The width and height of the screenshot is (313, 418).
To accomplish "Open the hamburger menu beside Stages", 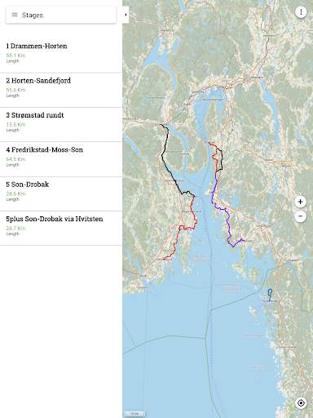I will click(x=15, y=15).
